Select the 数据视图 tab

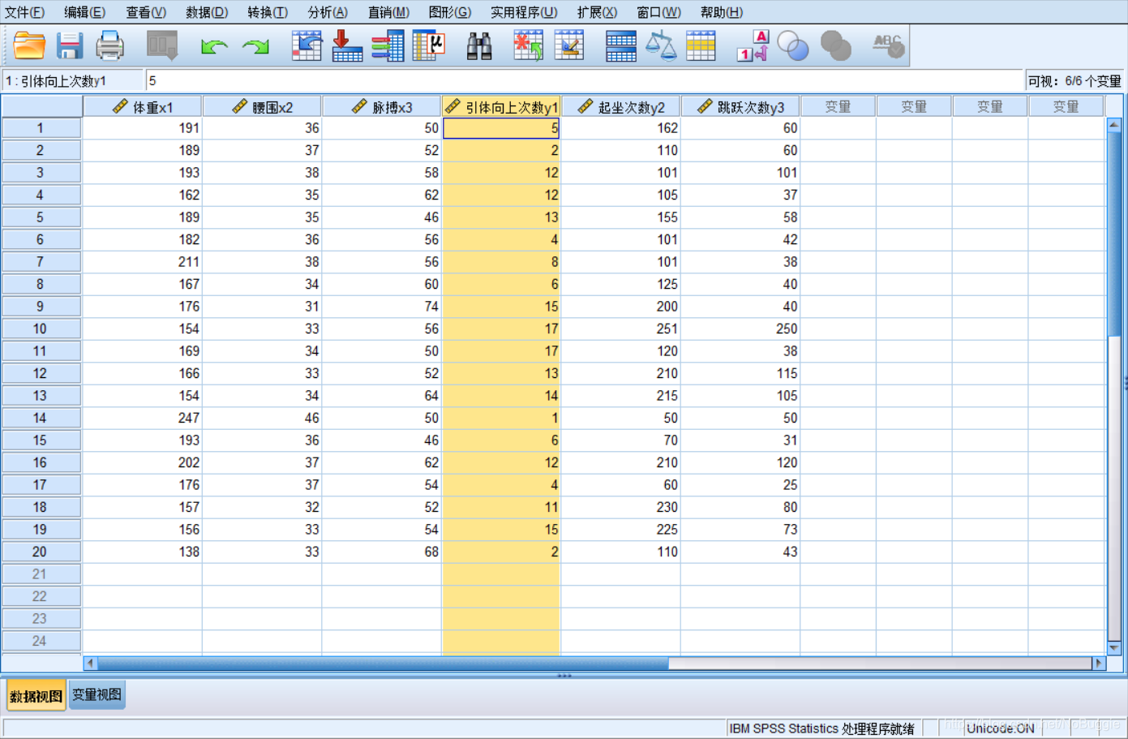(36, 695)
